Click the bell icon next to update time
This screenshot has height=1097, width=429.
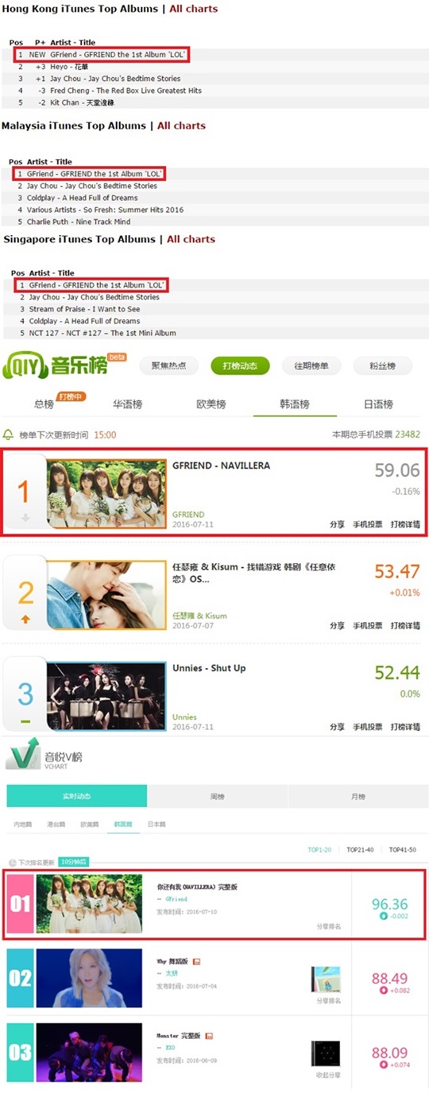pos(9,435)
